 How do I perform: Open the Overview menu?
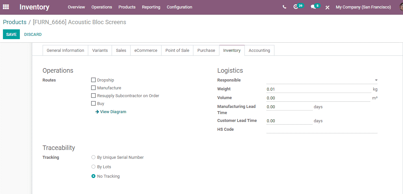(76, 7)
